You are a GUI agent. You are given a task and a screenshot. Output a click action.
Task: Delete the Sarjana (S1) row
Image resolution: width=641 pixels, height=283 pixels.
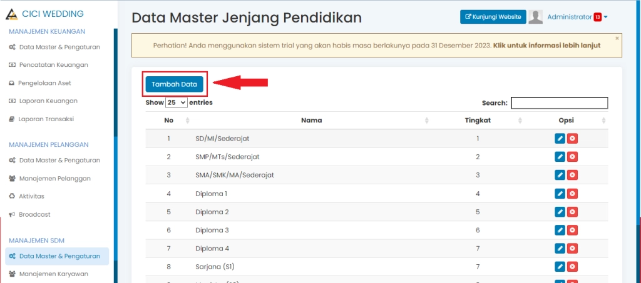[x=572, y=267]
